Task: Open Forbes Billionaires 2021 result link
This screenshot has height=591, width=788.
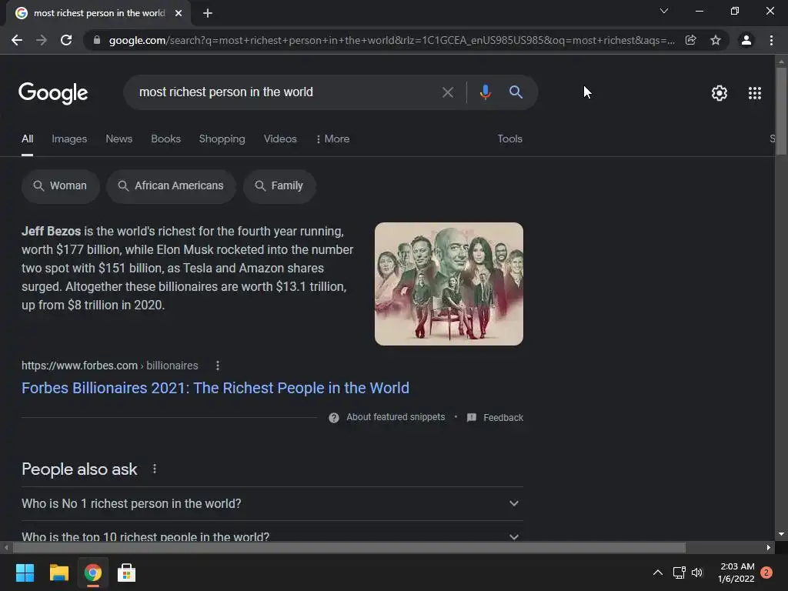Action: 215,388
